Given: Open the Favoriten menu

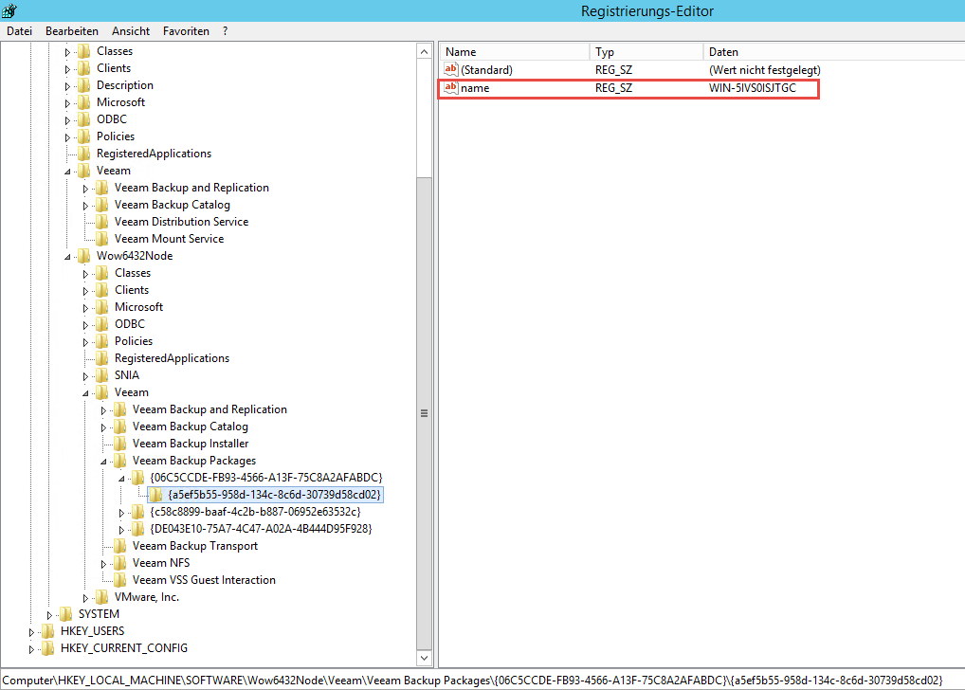Looking at the screenshot, I should [186, 31].
